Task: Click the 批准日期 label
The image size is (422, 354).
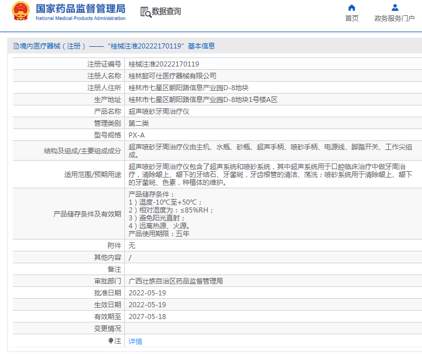Action: [107, 293]
